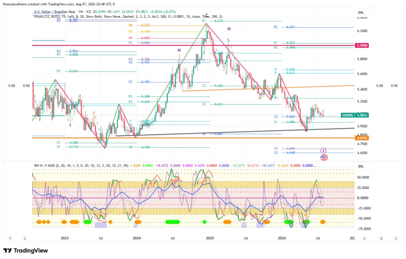Click the R2 6.251 pivot label

point(284,27)
